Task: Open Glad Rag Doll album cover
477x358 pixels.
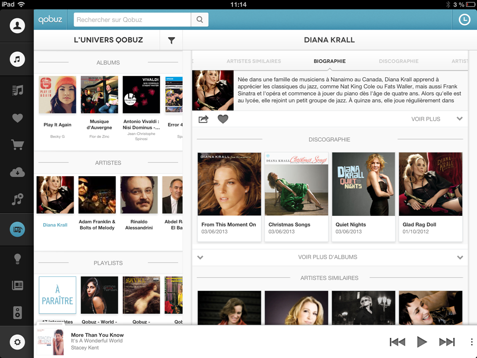Action: 430,184
